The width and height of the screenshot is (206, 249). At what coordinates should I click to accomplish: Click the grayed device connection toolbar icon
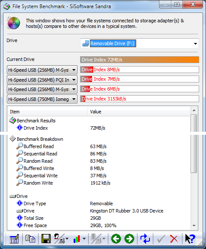[96, 239]
